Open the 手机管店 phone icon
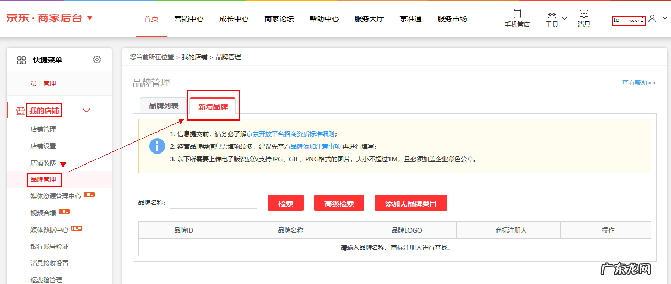This screenshot has height=284, width=671. [x=517, y=14]
